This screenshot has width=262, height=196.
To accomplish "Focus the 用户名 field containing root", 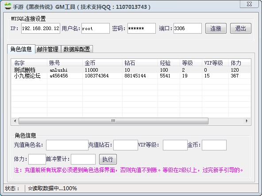I will click(x=96, y=28).
